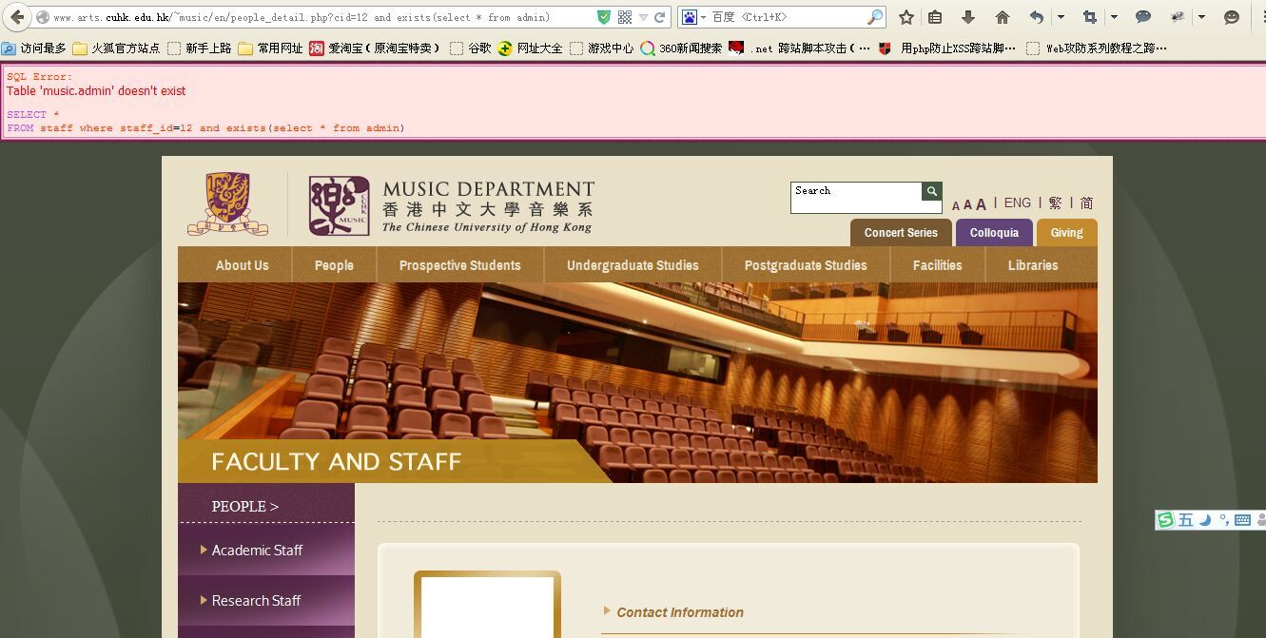Switch language to Traditional Chinese 繁
The image size is (1266, 638).
(x=1056, y=203)
